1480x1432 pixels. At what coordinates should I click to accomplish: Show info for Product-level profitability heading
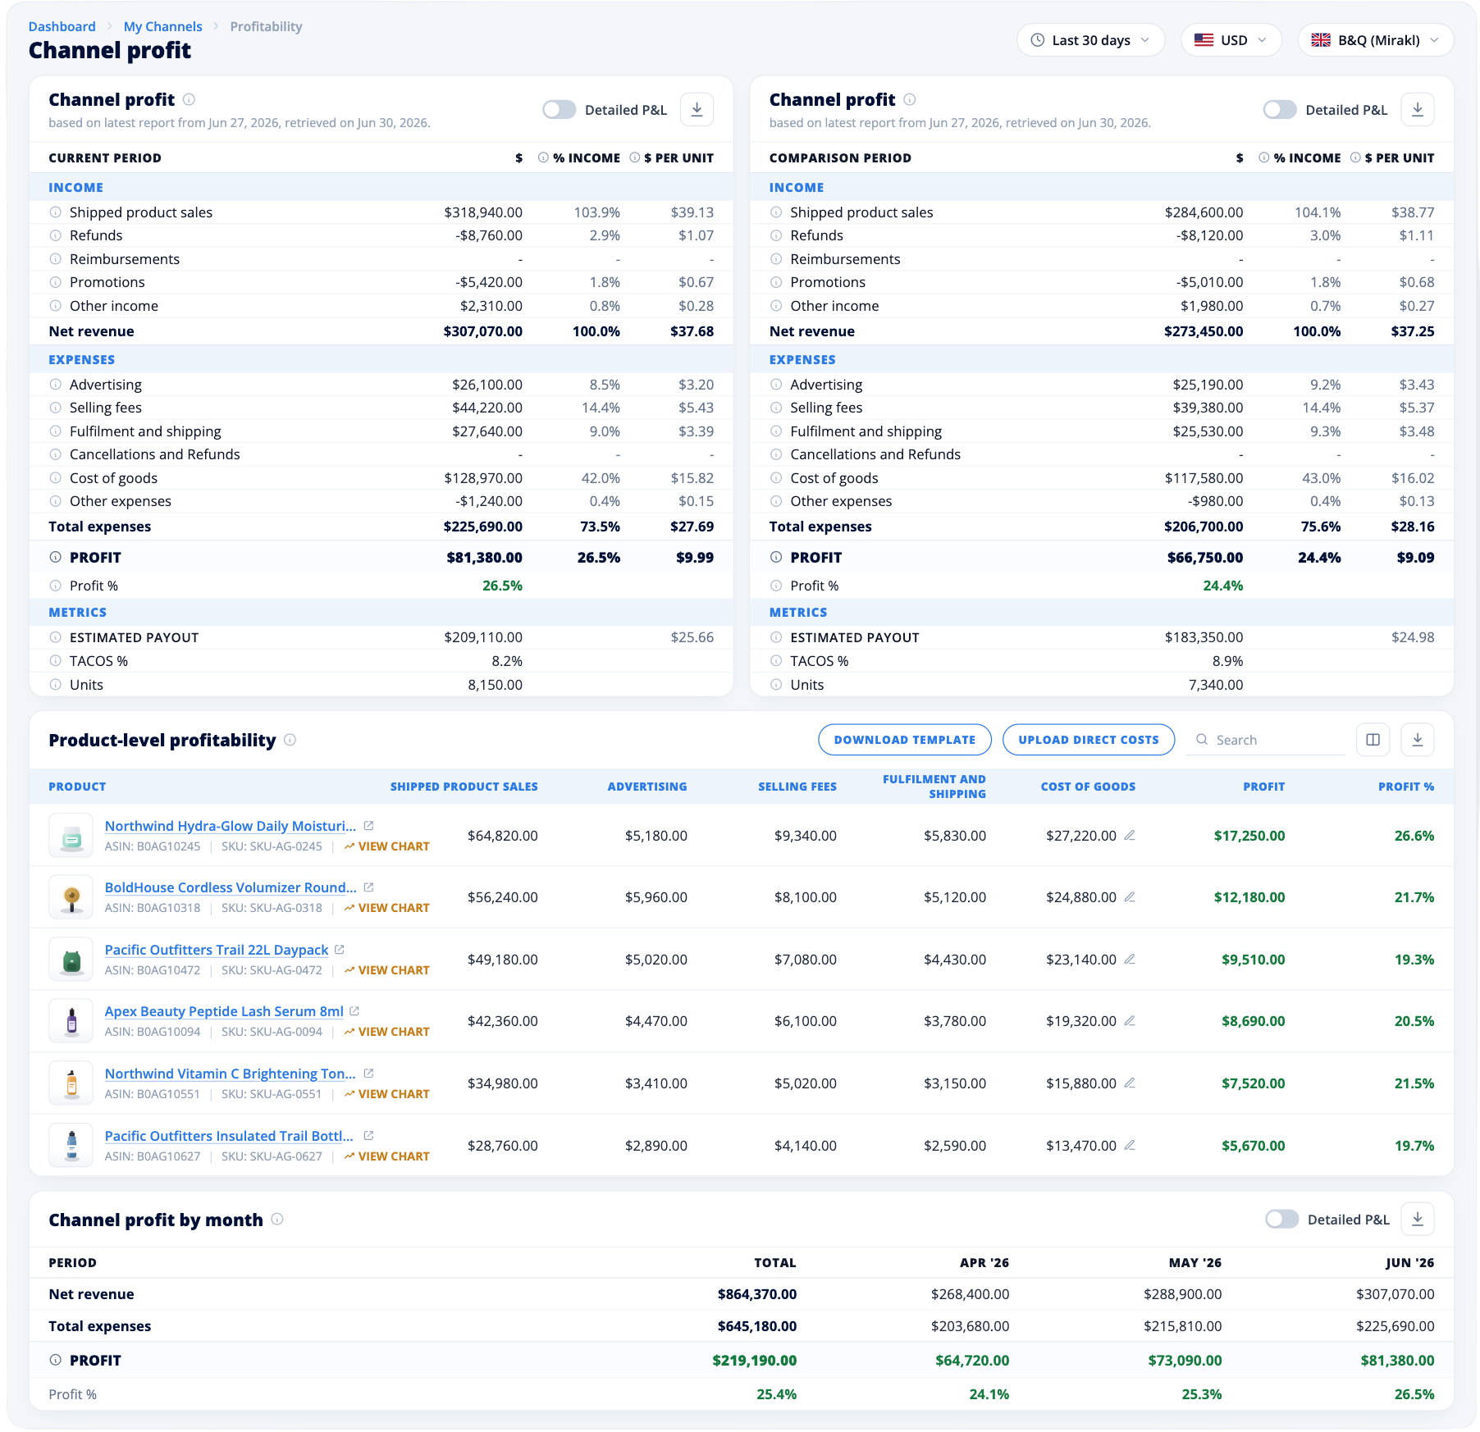[290, 740]
